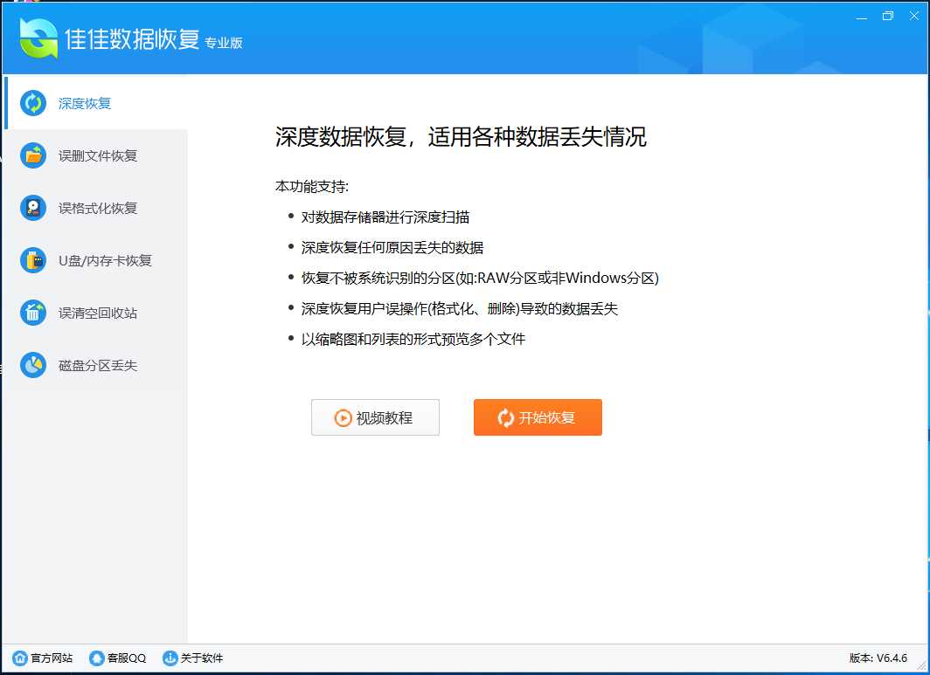Image resolution: width=930 pixels, height=675 pixels.
Task: Minimize the application window
Action: [x=861, y=17]
